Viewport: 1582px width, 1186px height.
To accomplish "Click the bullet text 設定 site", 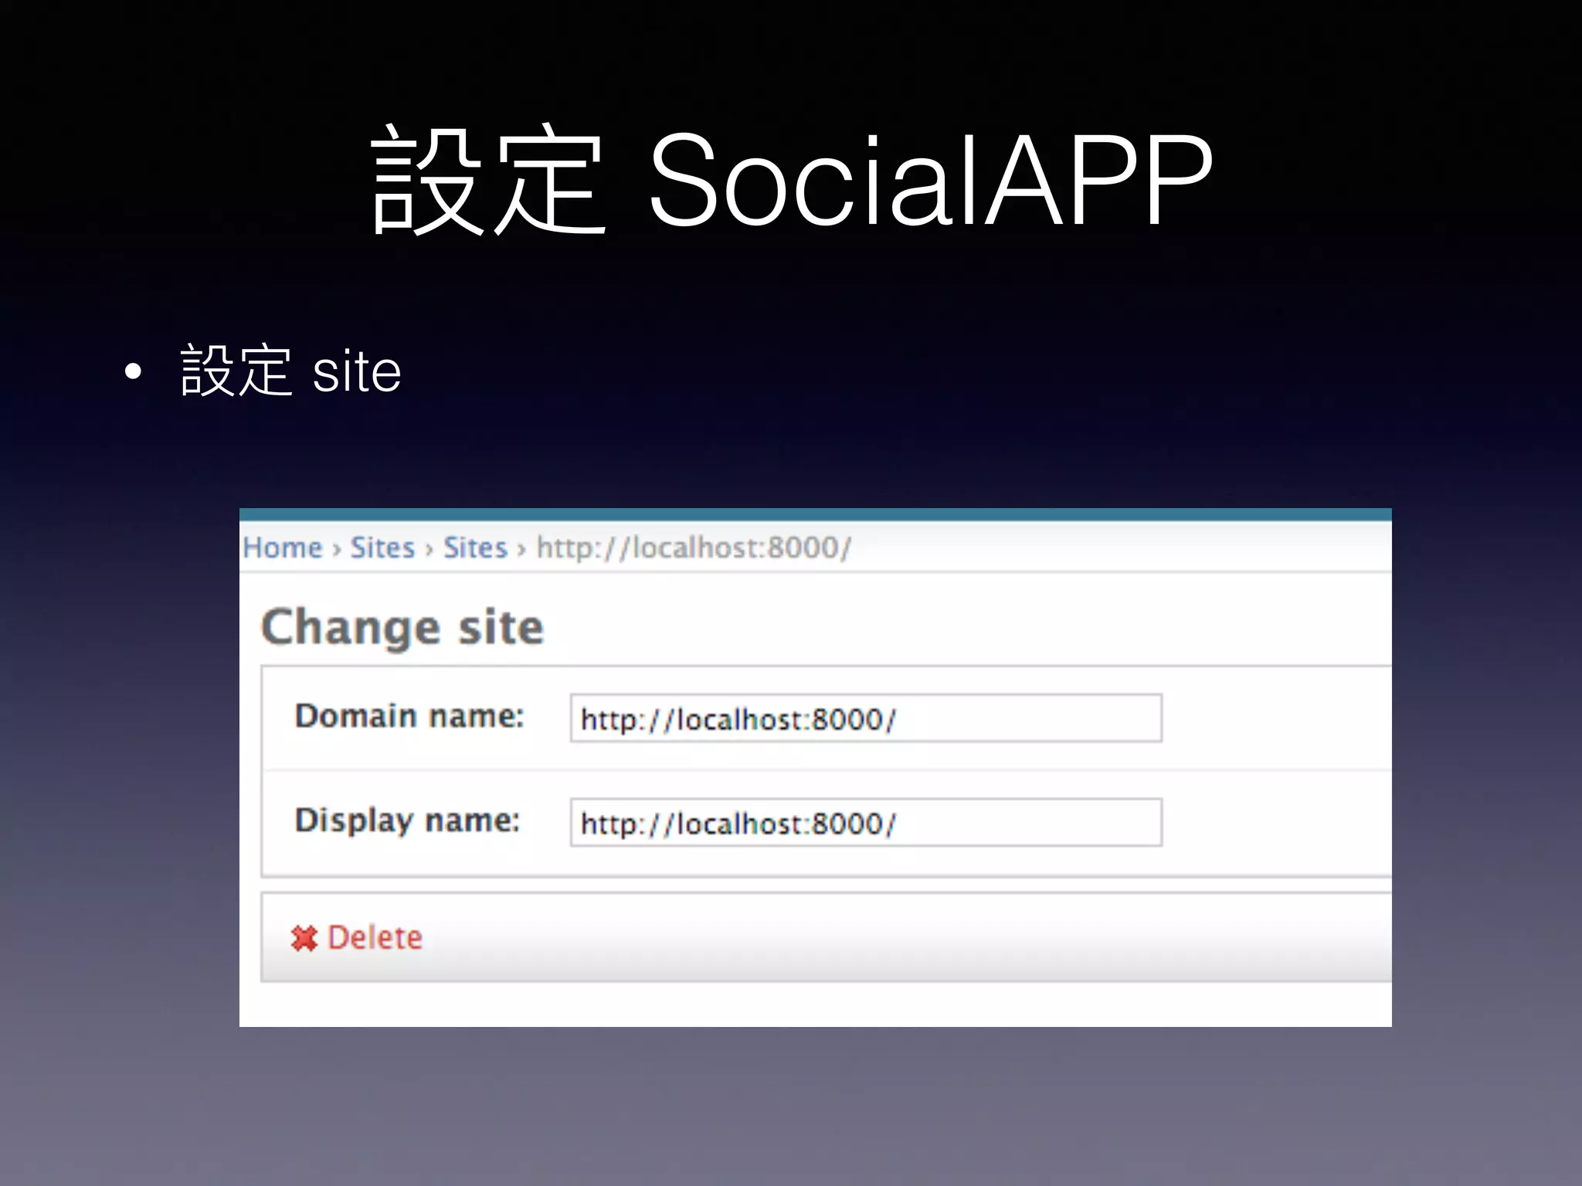I will (x=290, y=371).
